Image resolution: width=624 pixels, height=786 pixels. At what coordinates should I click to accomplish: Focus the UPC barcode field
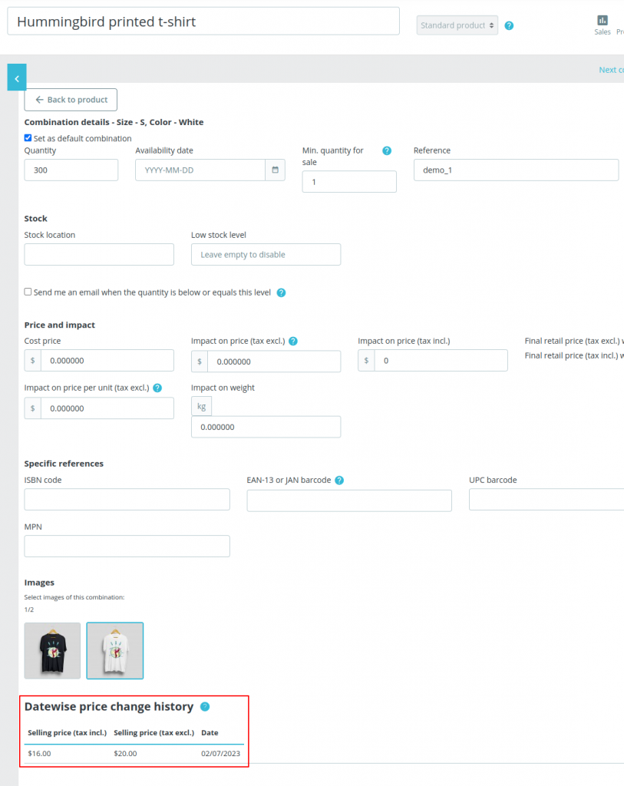coord(546,500)
